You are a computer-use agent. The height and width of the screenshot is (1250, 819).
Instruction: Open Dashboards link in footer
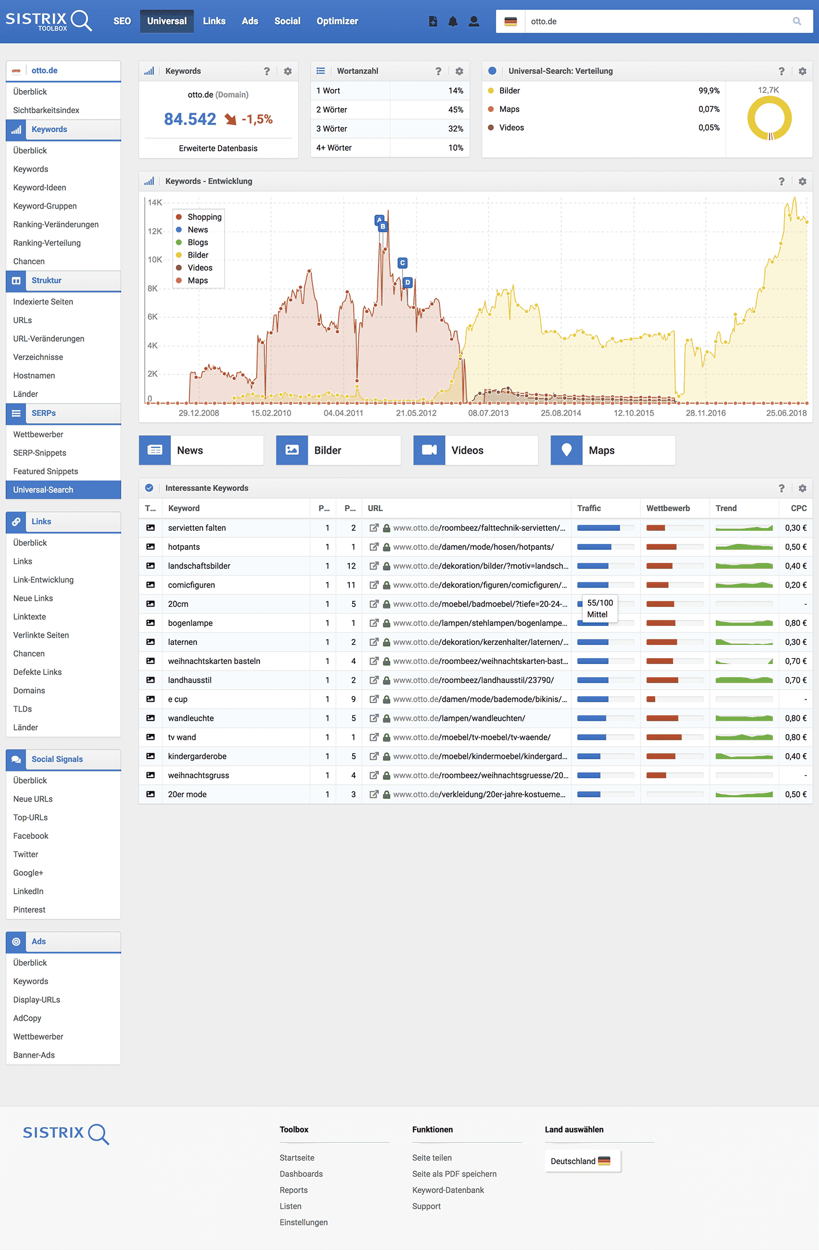point(301,1174)
